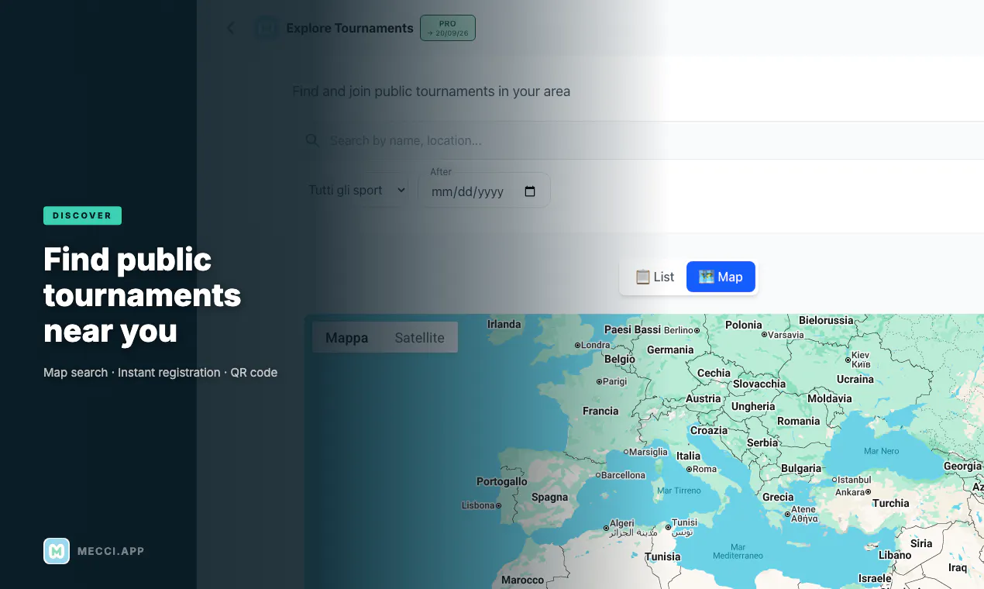Select the Mappa map type
Screen dimensions: 984x589
point(346,338)
